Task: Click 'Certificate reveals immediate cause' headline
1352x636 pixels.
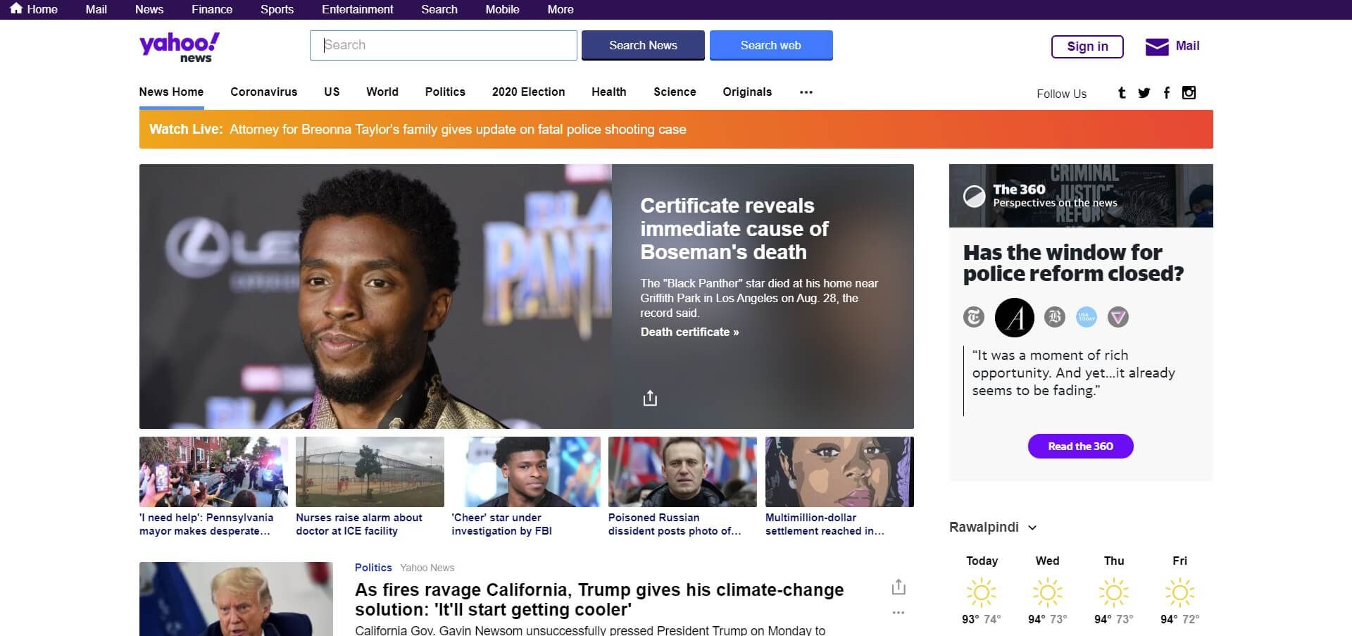Action: pyautogui.click(x=734, y=229)
